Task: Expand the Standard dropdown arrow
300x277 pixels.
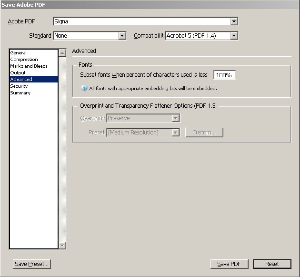Action: 122,36
